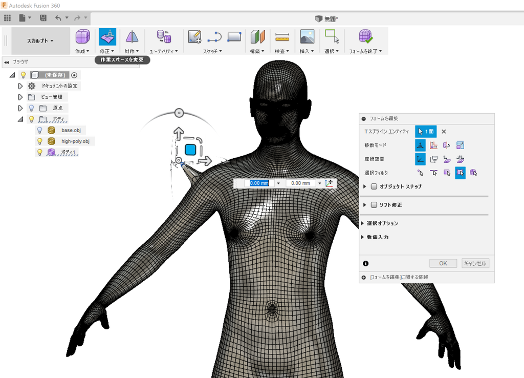The height and width of the screenshot is (378, 524).
Task: Toggle visibility bulb of ボディ folder
Action: click(31, 119)
